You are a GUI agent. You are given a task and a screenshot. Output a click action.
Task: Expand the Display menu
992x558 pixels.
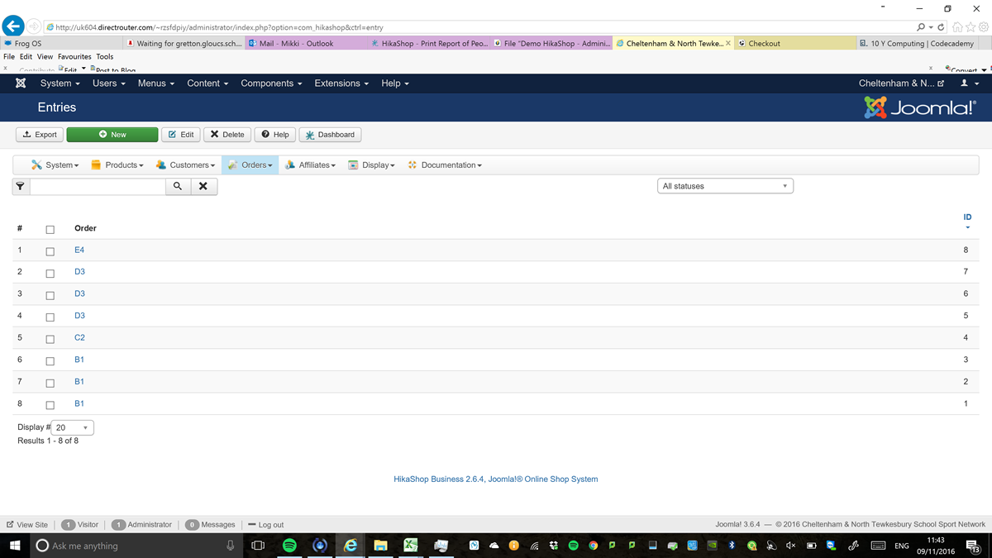371,165
